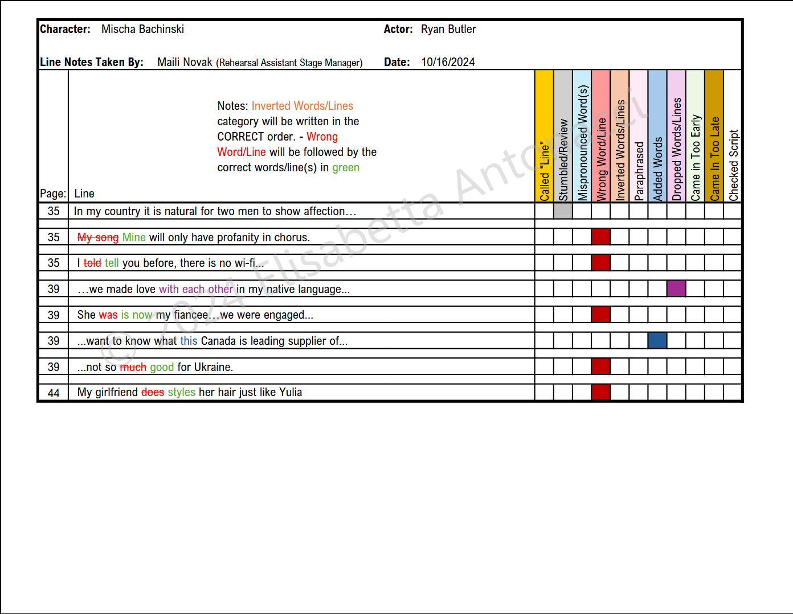
Task: Click the Added Words column header
Action: (x=657, y=136)
